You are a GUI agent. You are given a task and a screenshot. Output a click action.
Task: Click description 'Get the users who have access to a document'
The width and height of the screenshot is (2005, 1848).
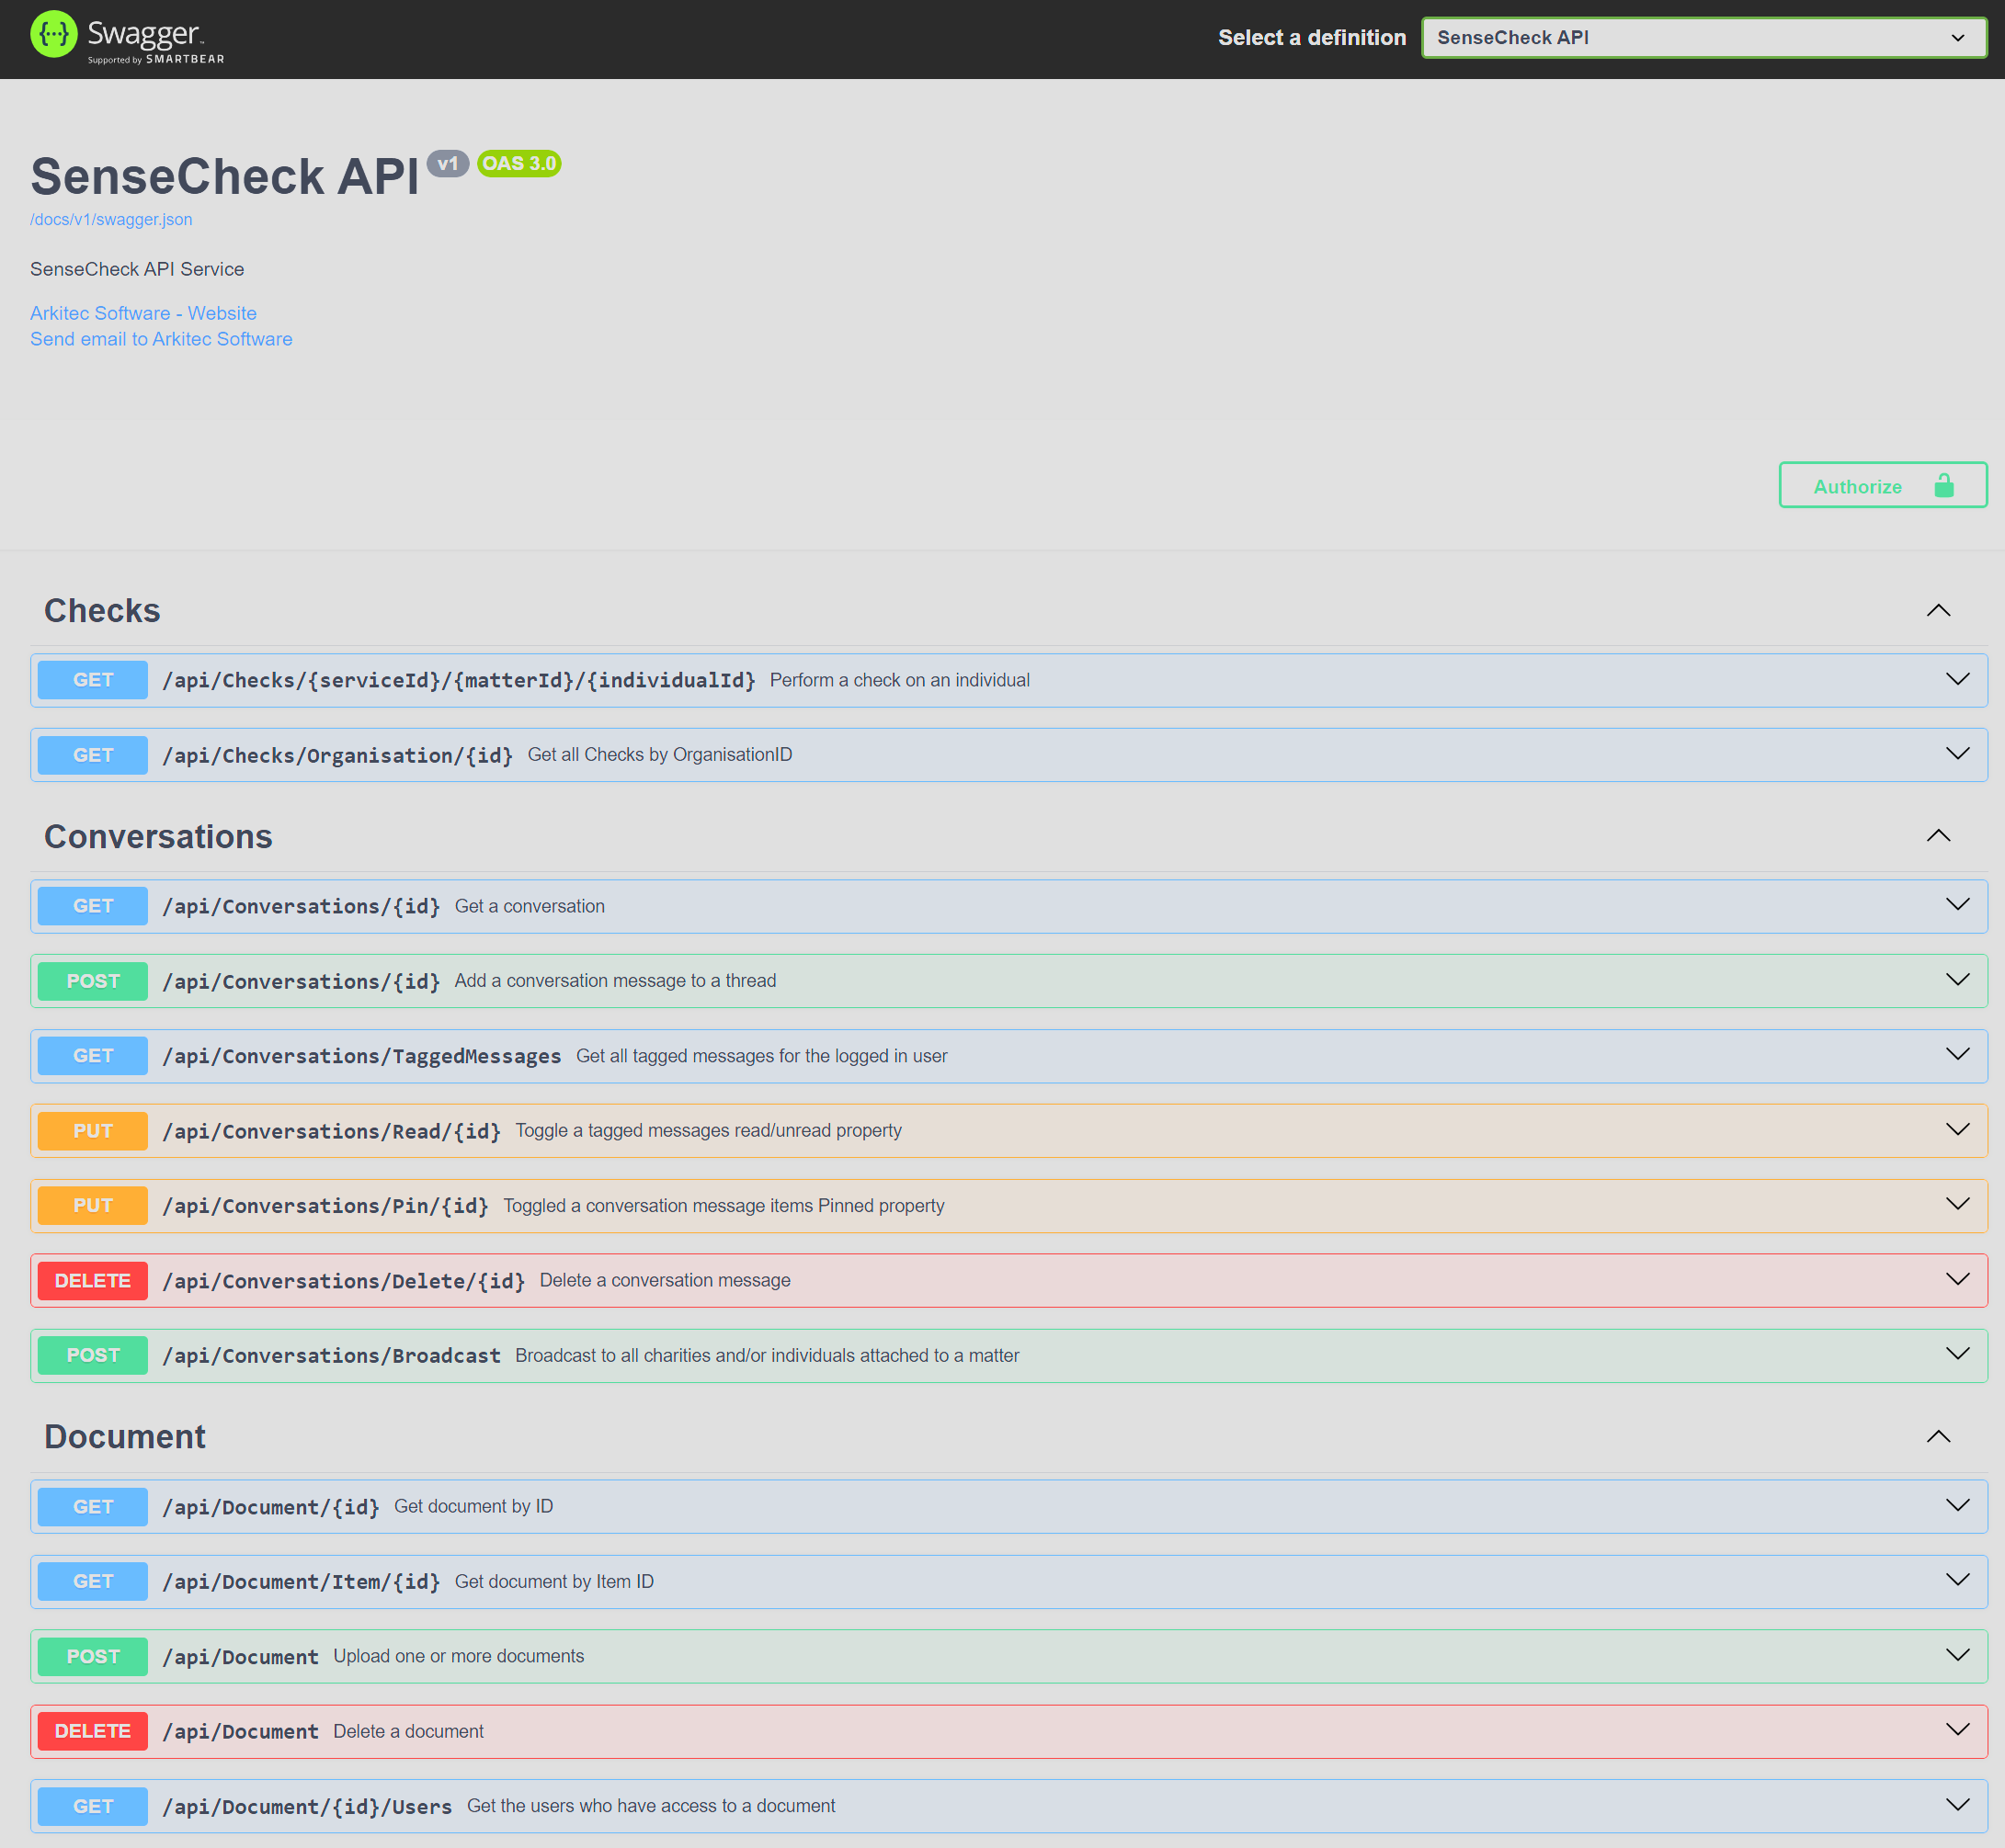[x=651, y=1806]
